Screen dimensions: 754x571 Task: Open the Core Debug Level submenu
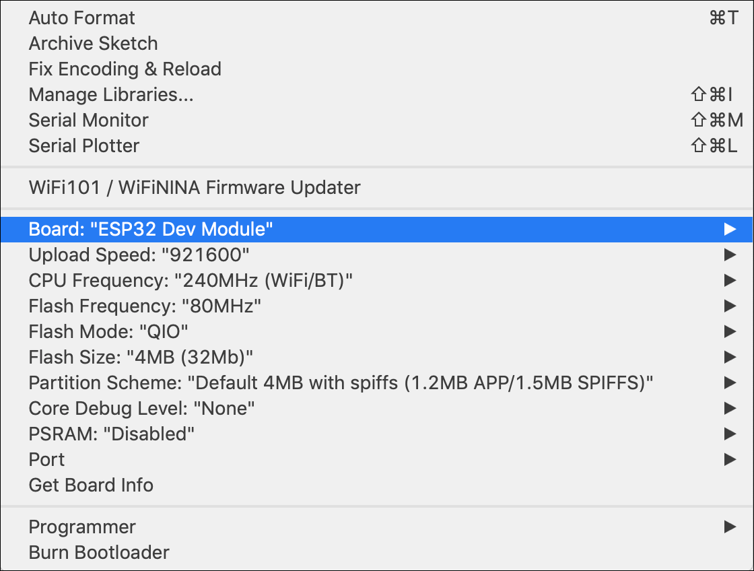tap(376, 409)
